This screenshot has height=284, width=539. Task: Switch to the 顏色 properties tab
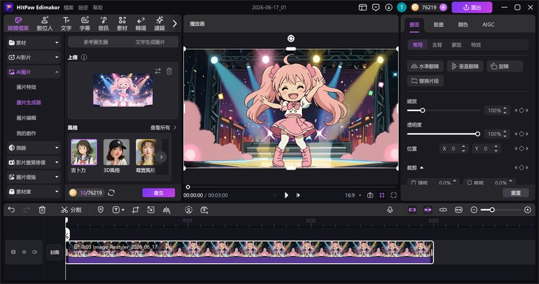463,25
